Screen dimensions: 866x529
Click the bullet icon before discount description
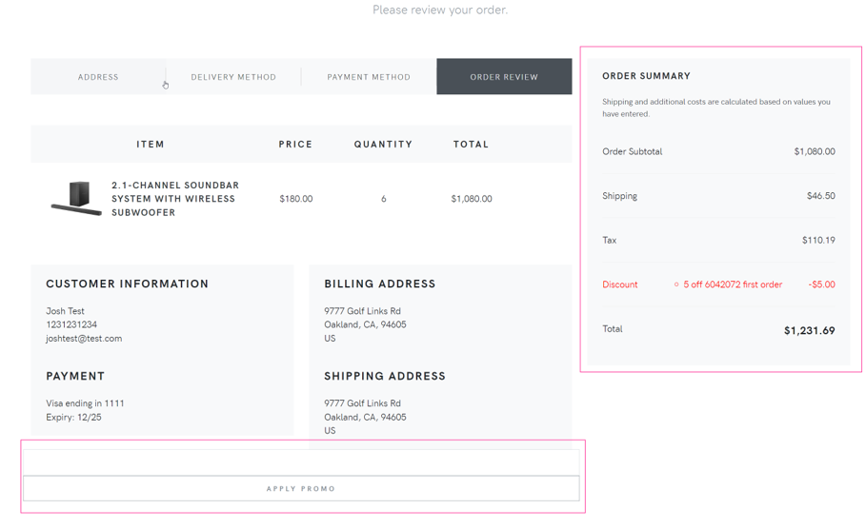(x=676, y=284)
